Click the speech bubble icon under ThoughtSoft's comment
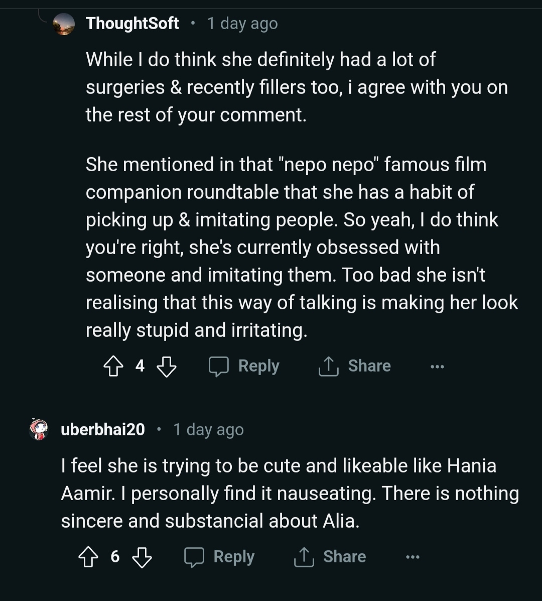Viewport: 542px width, 601px height. point(219,366)
